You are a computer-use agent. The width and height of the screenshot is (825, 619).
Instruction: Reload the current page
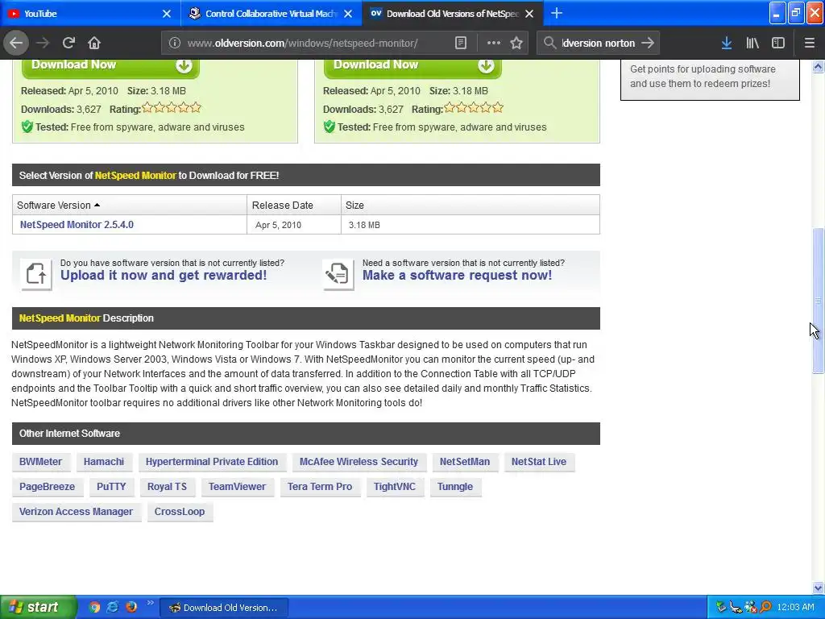tap(68, 43)
